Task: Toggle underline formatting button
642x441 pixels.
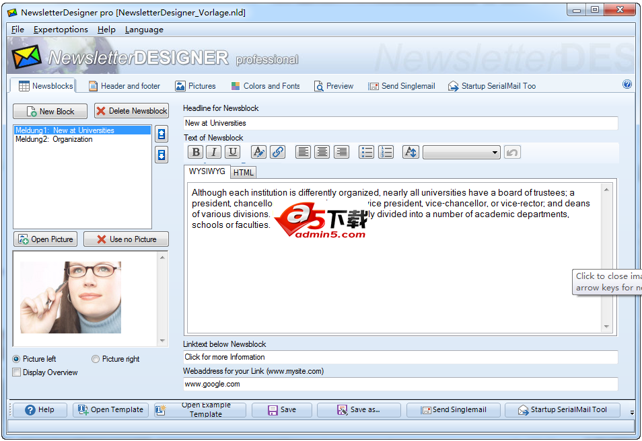Action: click(x=233, y=152)
